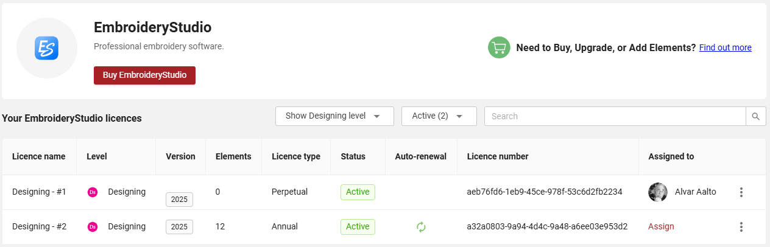Click the Status column header
Screen dimensions: 770x247
click(353, 156)
